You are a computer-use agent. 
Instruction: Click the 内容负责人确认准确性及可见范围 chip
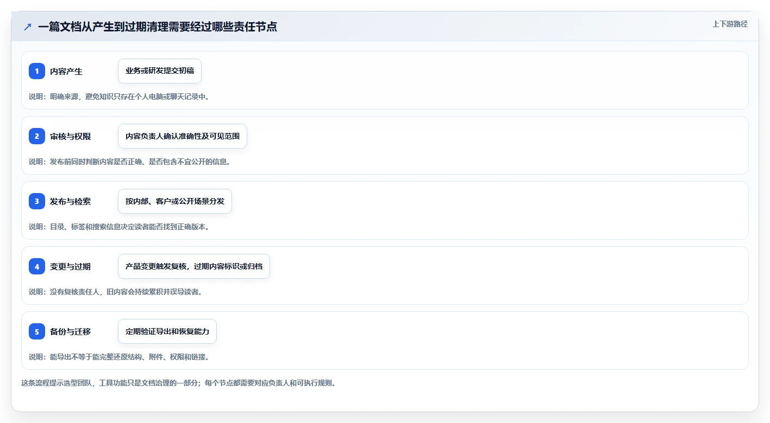[x=183, y=136]
